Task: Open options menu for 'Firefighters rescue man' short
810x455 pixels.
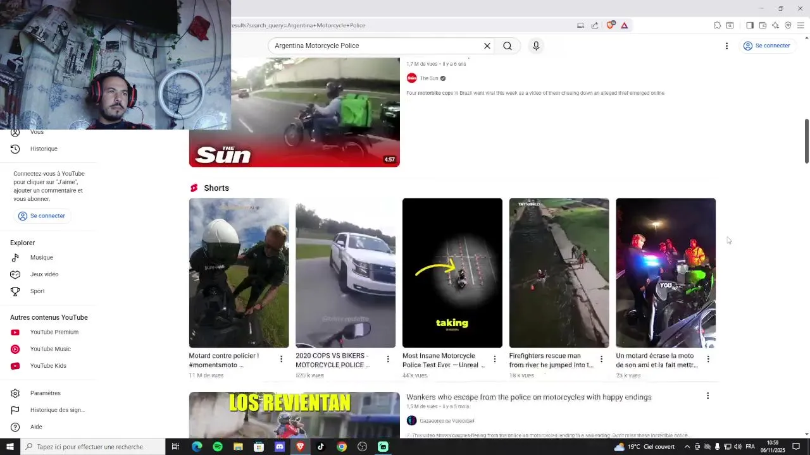Action: click(x=601, y=359)
